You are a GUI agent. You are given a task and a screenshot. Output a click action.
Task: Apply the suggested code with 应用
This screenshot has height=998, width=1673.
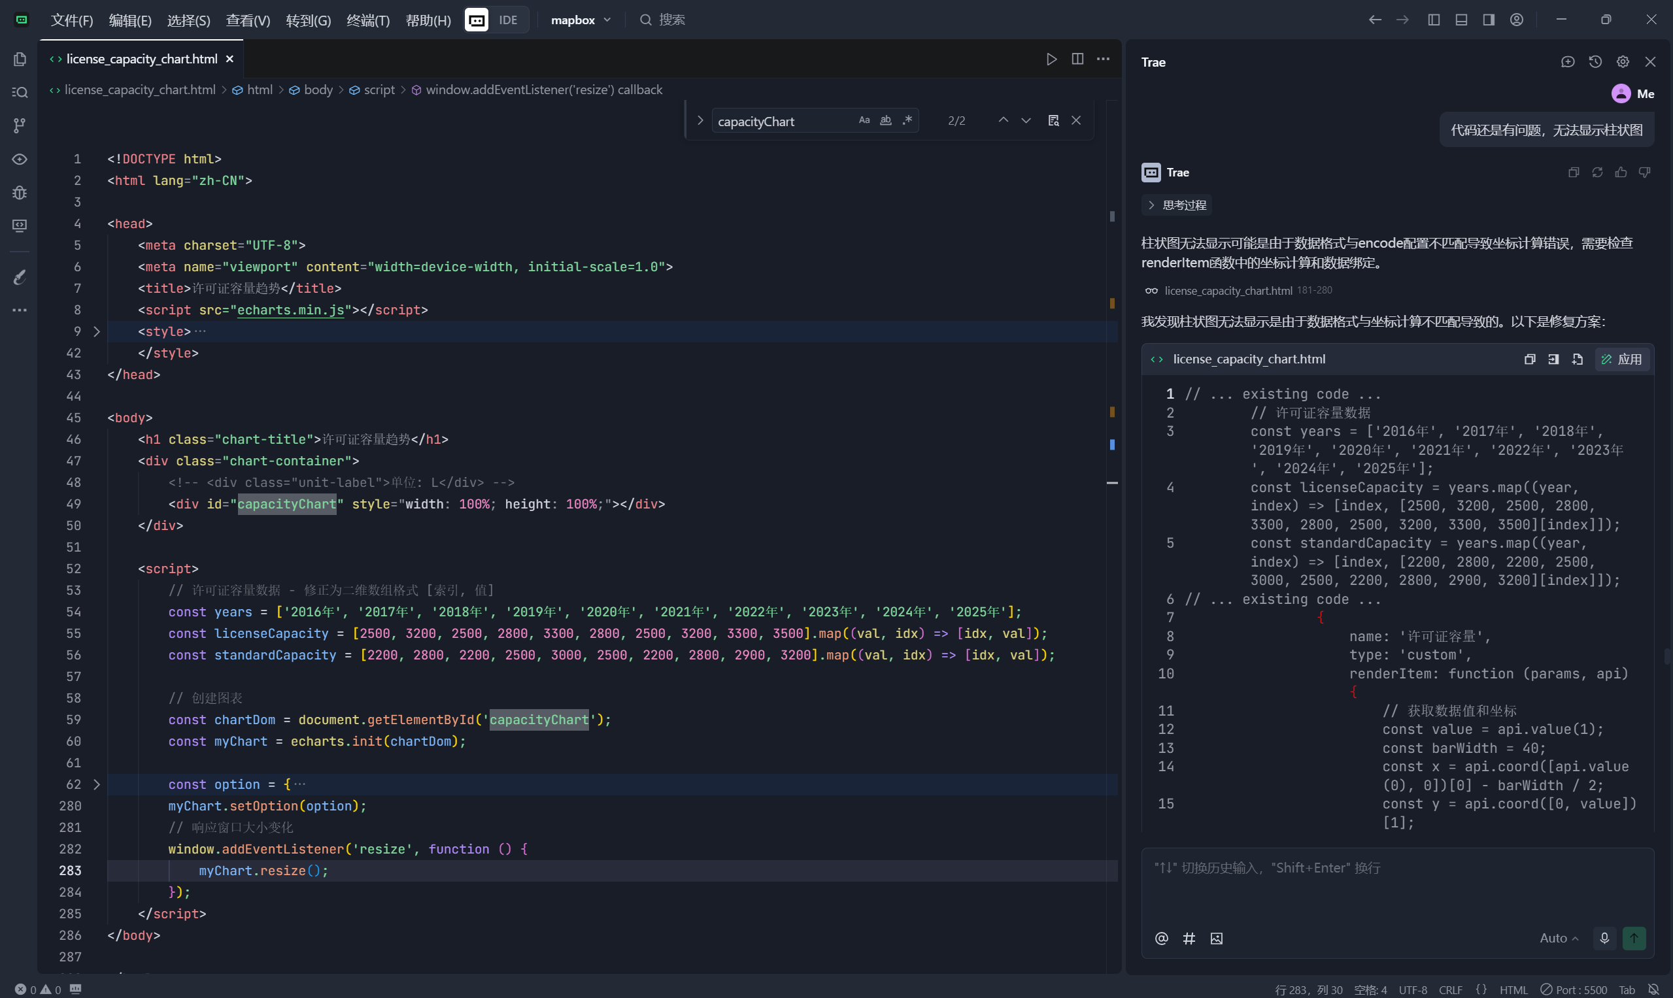(x=1621, y=359)
